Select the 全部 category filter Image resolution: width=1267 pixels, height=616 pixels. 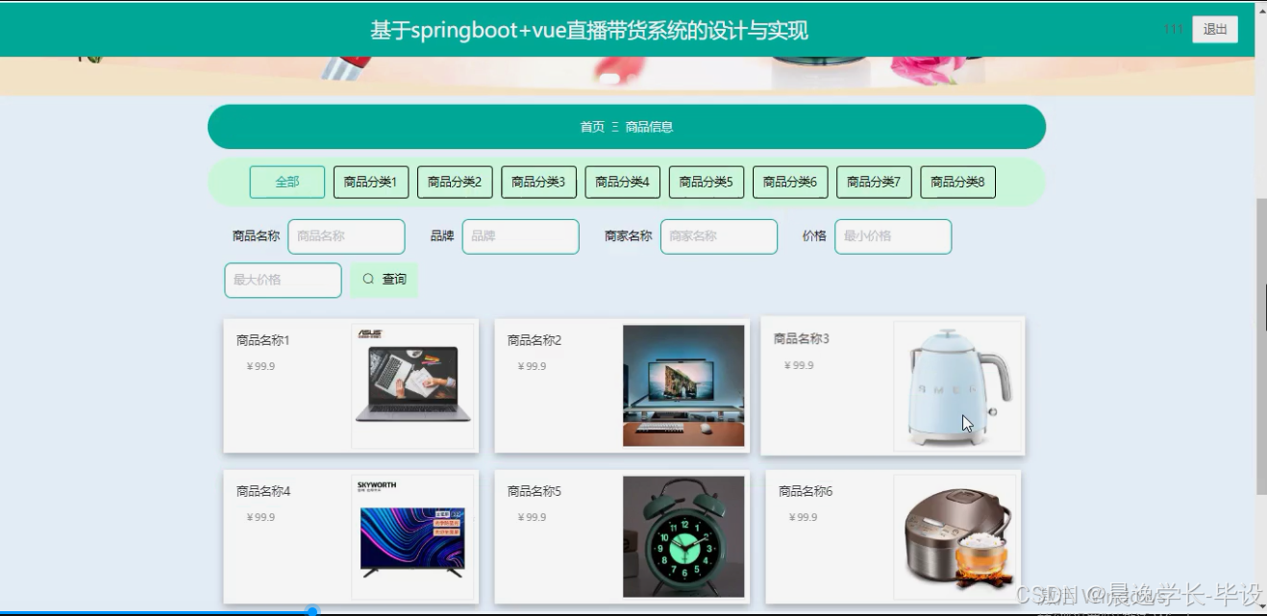pyautogui.click(x=286, y=181)
